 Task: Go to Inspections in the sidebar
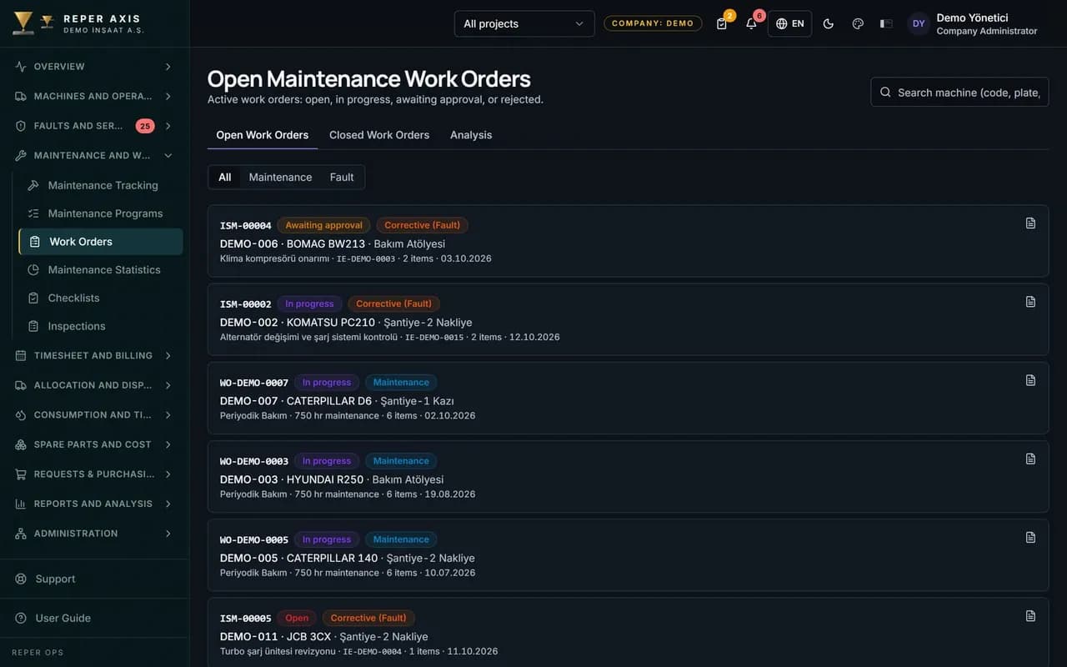101,326
